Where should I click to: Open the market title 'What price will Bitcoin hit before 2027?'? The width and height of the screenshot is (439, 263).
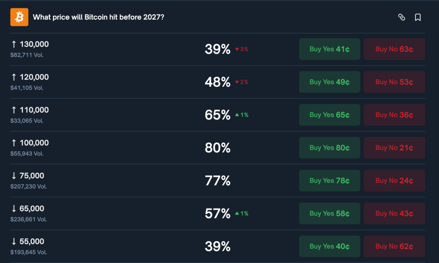pos(99,17)
